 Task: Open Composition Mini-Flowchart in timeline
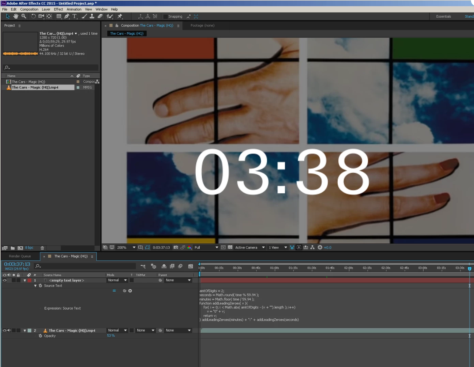143,266
